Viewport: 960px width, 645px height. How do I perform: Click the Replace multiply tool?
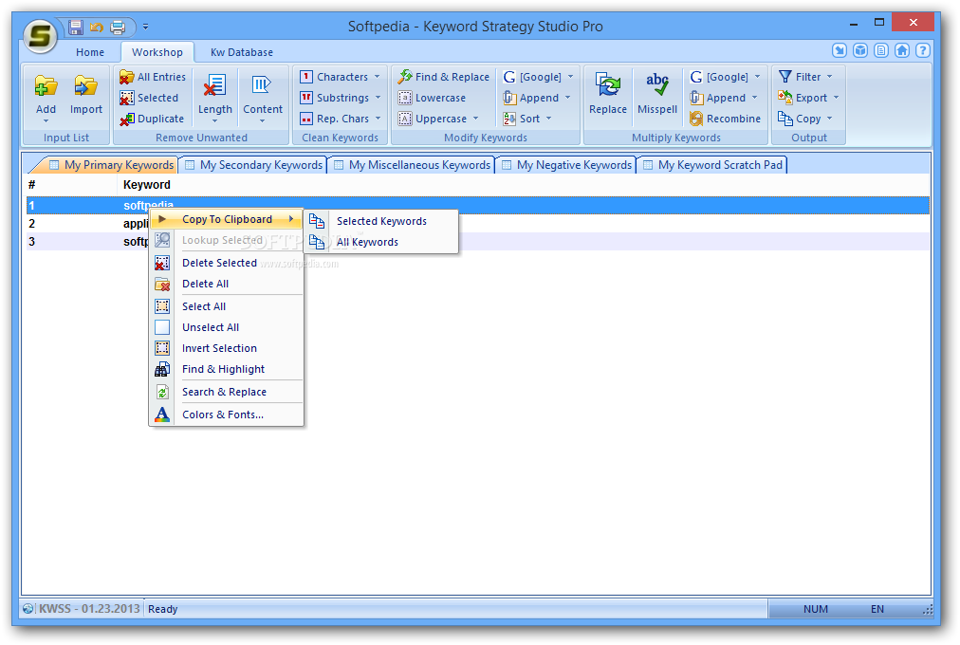608,94
